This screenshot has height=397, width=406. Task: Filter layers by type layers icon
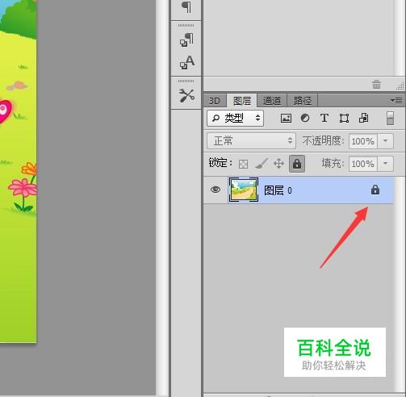point(324,118)
